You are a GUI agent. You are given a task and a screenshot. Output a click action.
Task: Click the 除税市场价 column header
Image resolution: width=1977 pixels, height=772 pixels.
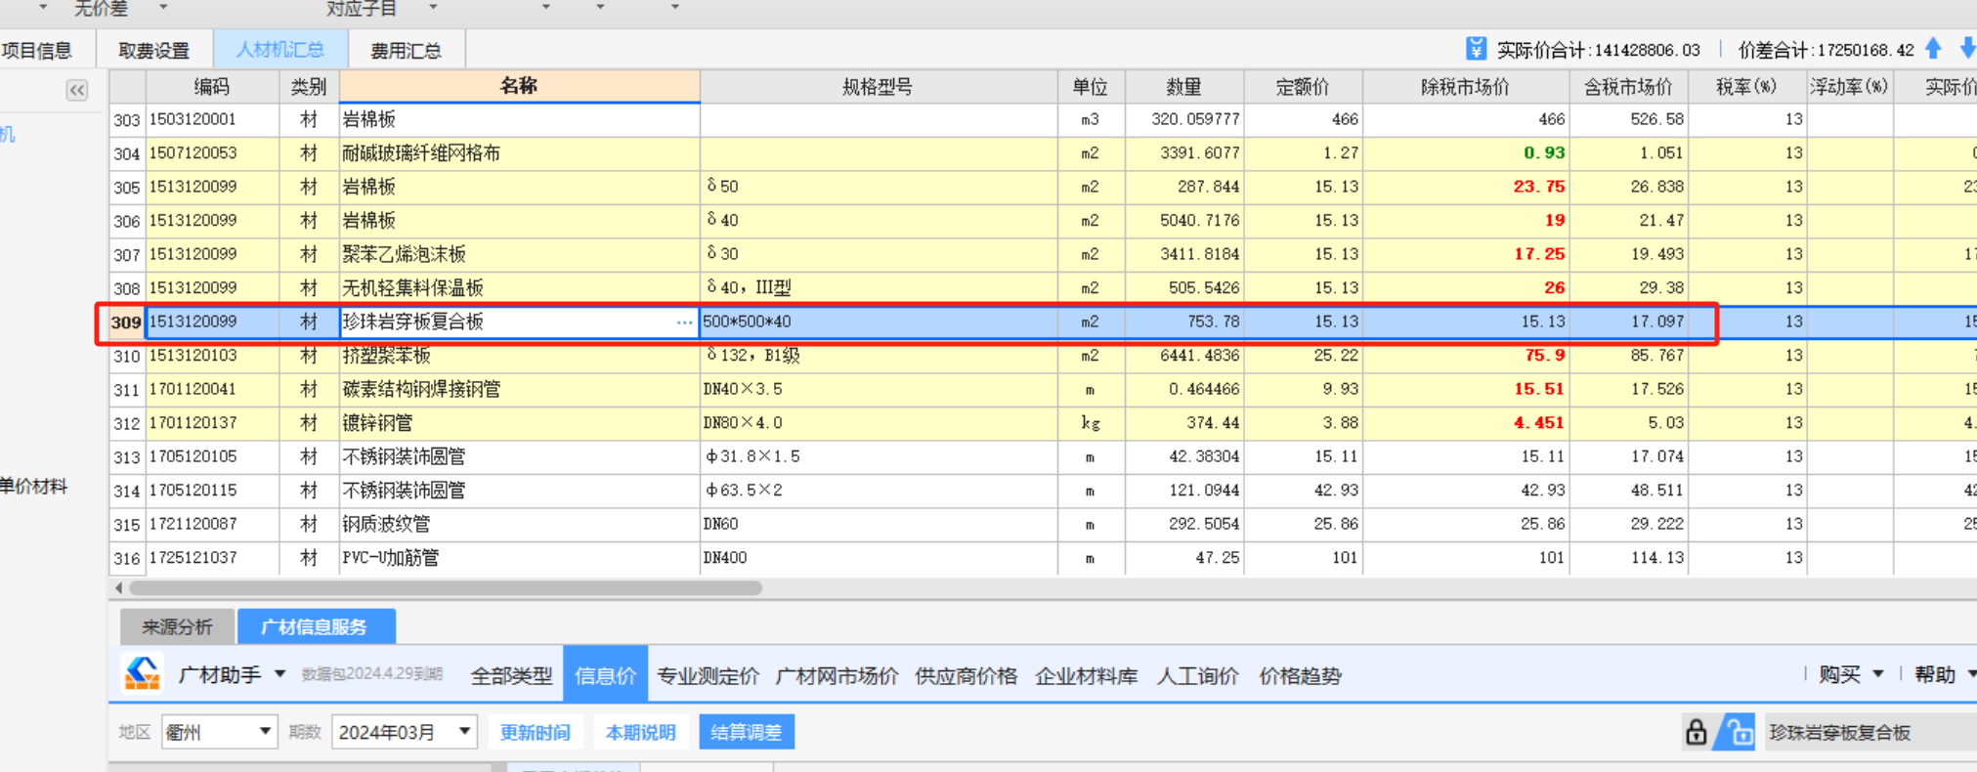(x=1466, y=87)
